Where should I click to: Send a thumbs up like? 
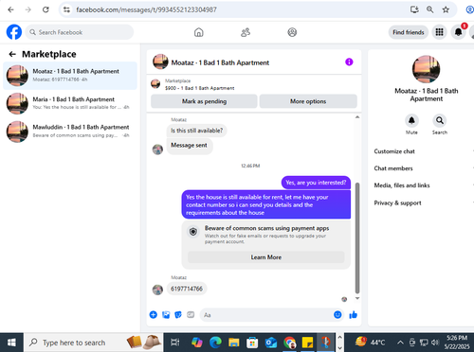[353, 314]
